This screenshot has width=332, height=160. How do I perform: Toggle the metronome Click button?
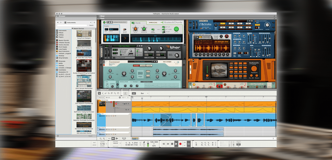point(144,143)
